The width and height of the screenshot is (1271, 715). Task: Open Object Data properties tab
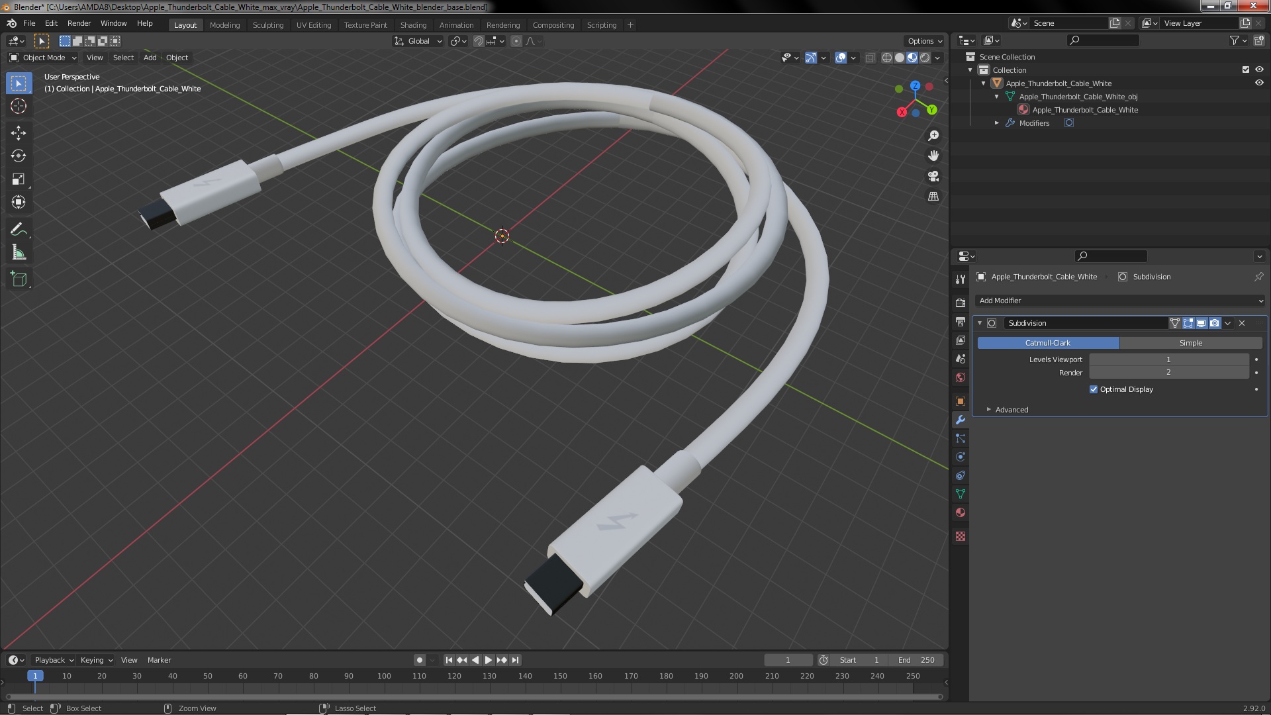point(961,494)
